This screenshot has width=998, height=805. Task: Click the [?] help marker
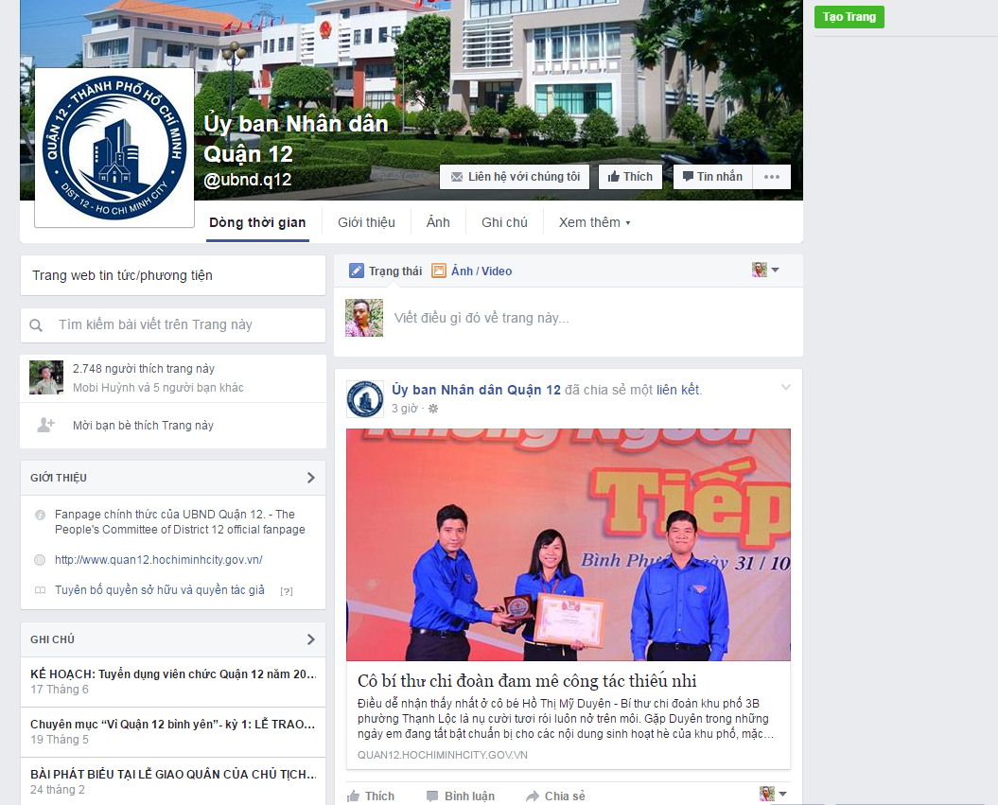287,591
